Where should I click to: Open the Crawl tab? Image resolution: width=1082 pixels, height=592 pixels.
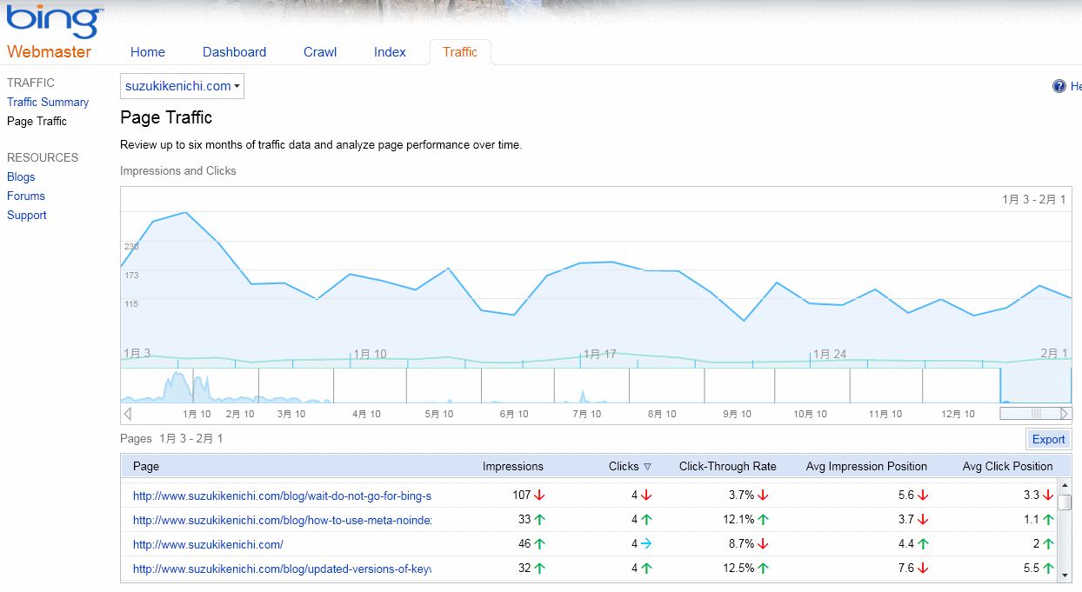tap(320, 52)
